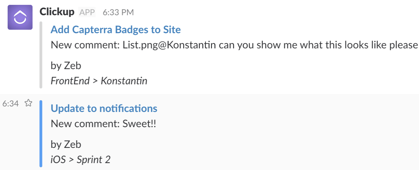
Task: Click the 6:34 message timestamp
Action: coord(10,103)
